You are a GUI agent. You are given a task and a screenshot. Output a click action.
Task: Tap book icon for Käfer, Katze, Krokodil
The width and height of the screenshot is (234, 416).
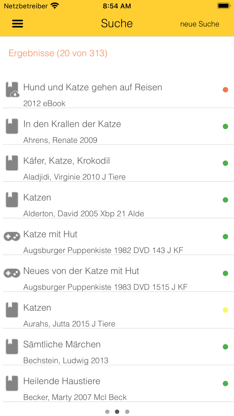(x=12, y=164)
